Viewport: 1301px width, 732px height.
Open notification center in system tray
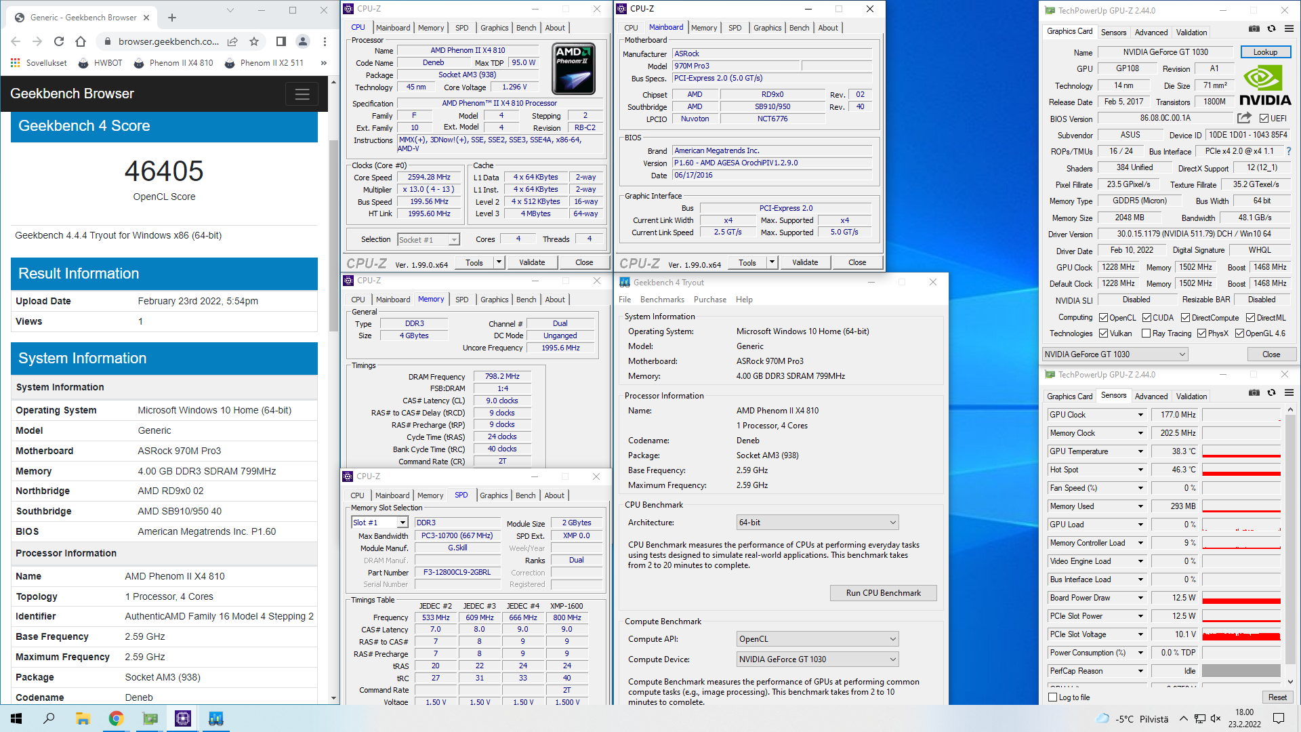pyautogui.click(x=1279, y=718)
